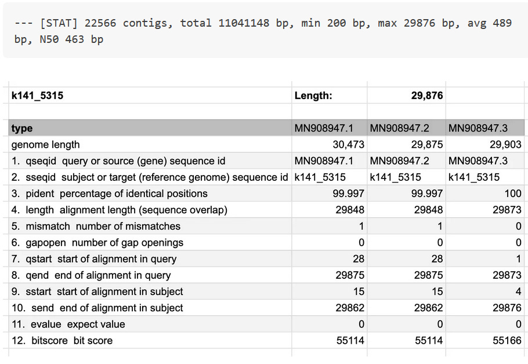Select send value 29862 under MN908947.2
Screen dimensions: 528x364
coord(406,308)
